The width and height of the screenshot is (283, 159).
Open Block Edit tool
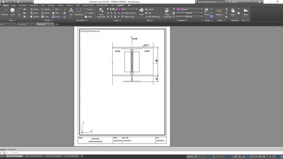149,13
